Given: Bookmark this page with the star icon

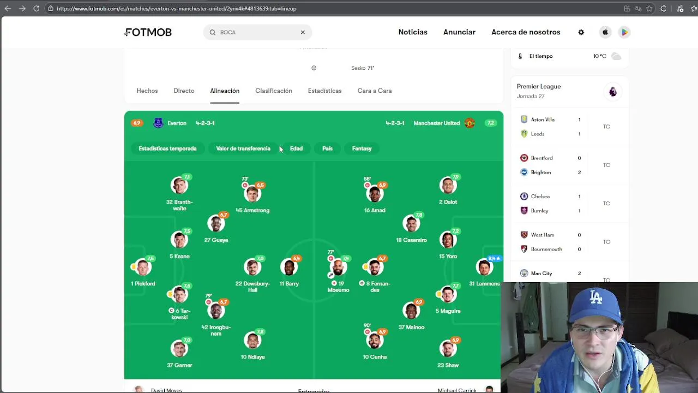Looking at the screenshot, I should (x=649, y=9).
